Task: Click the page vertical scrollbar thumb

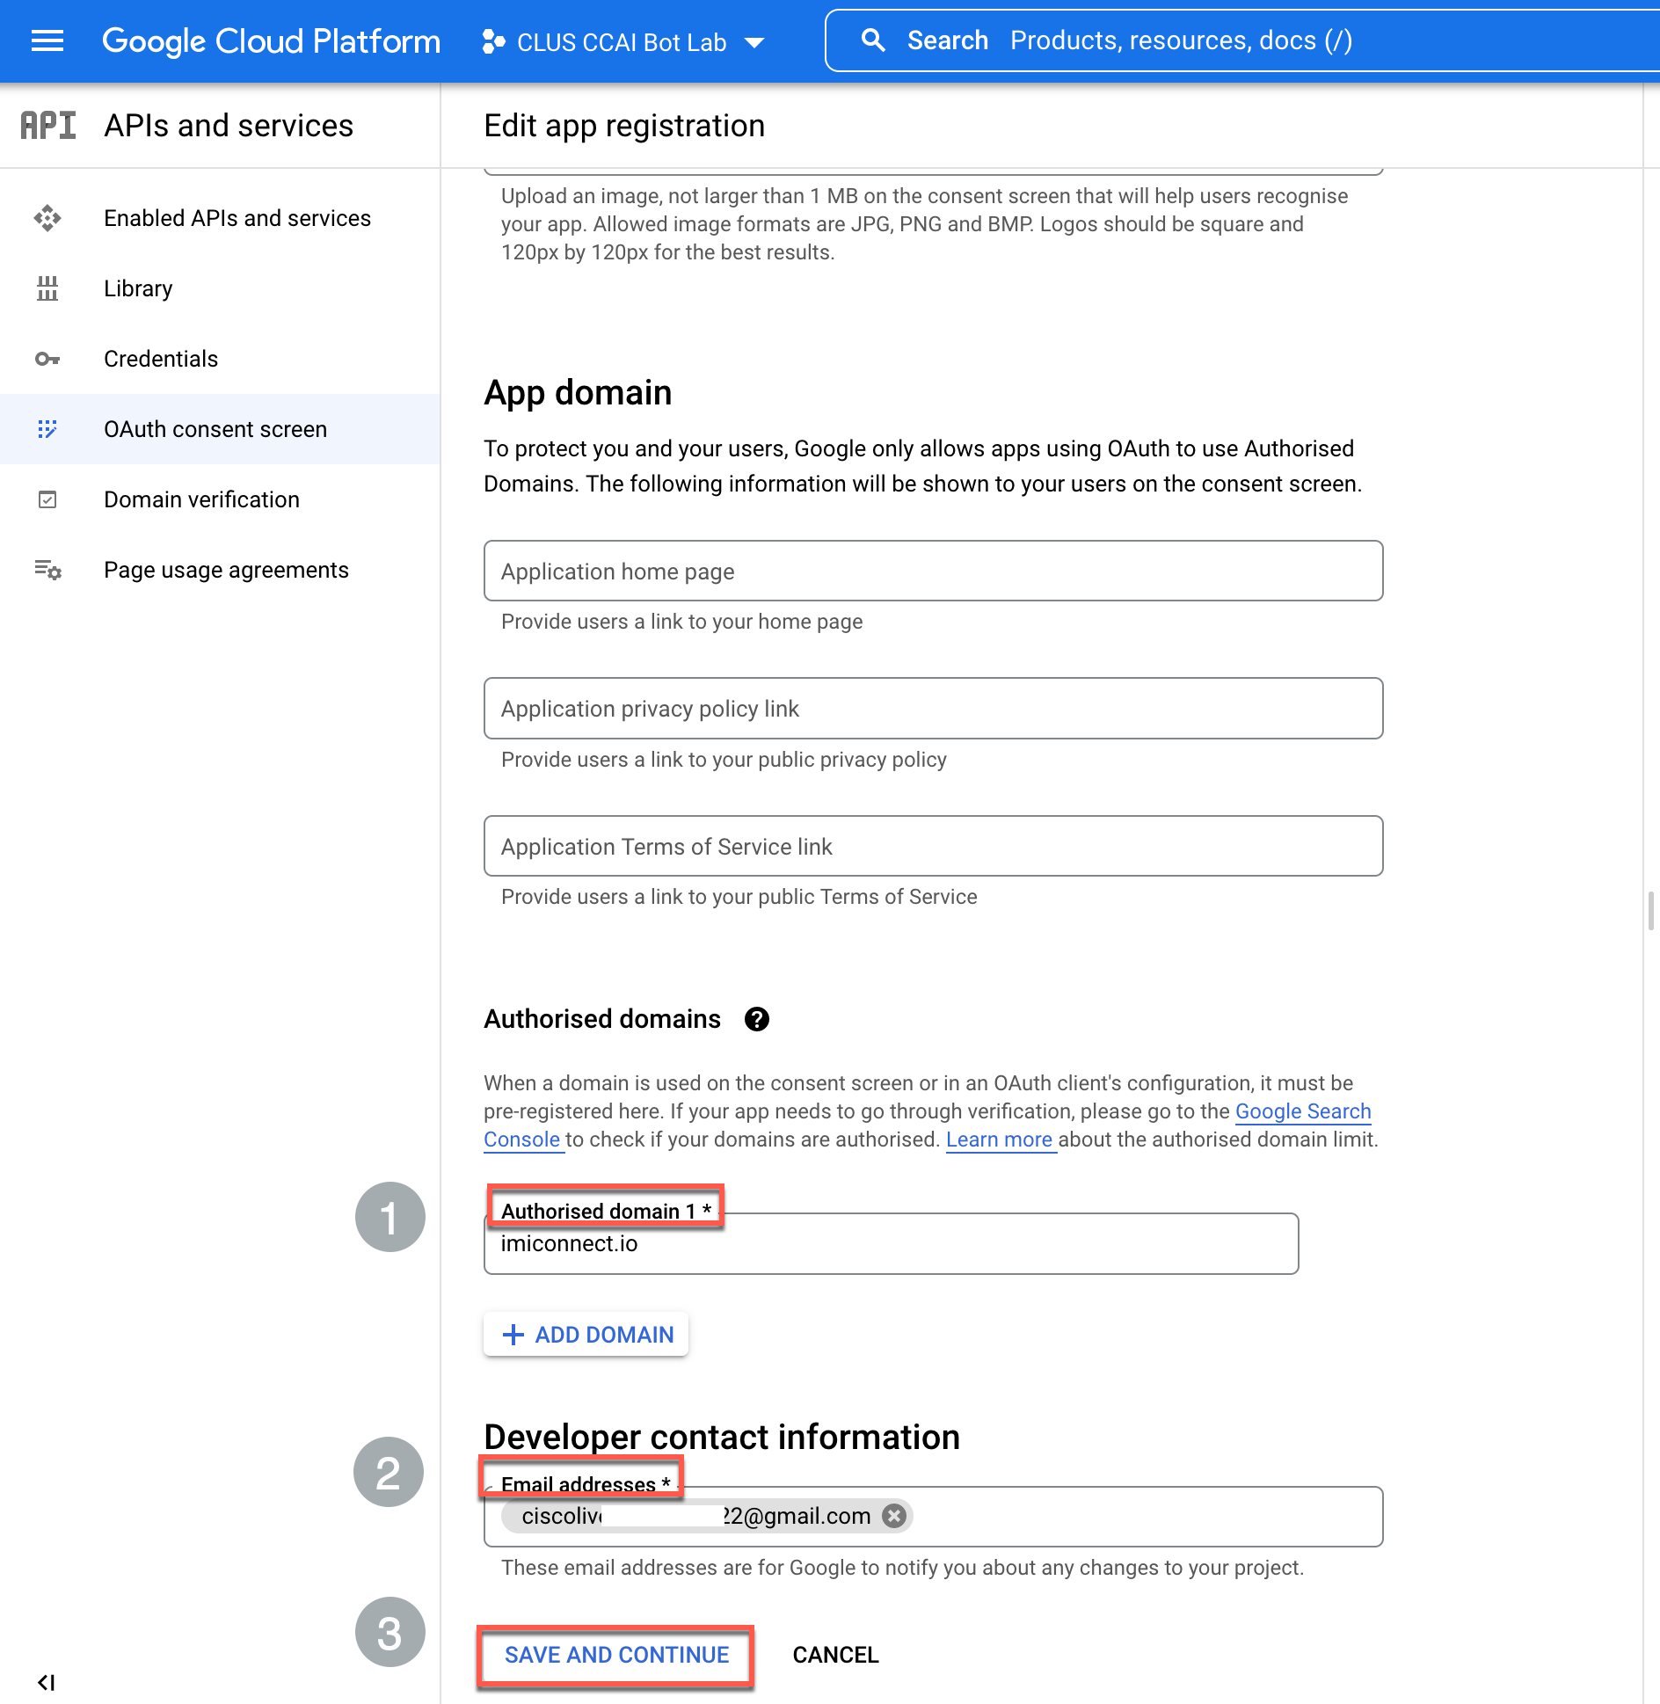Action: click(1651, 911)
